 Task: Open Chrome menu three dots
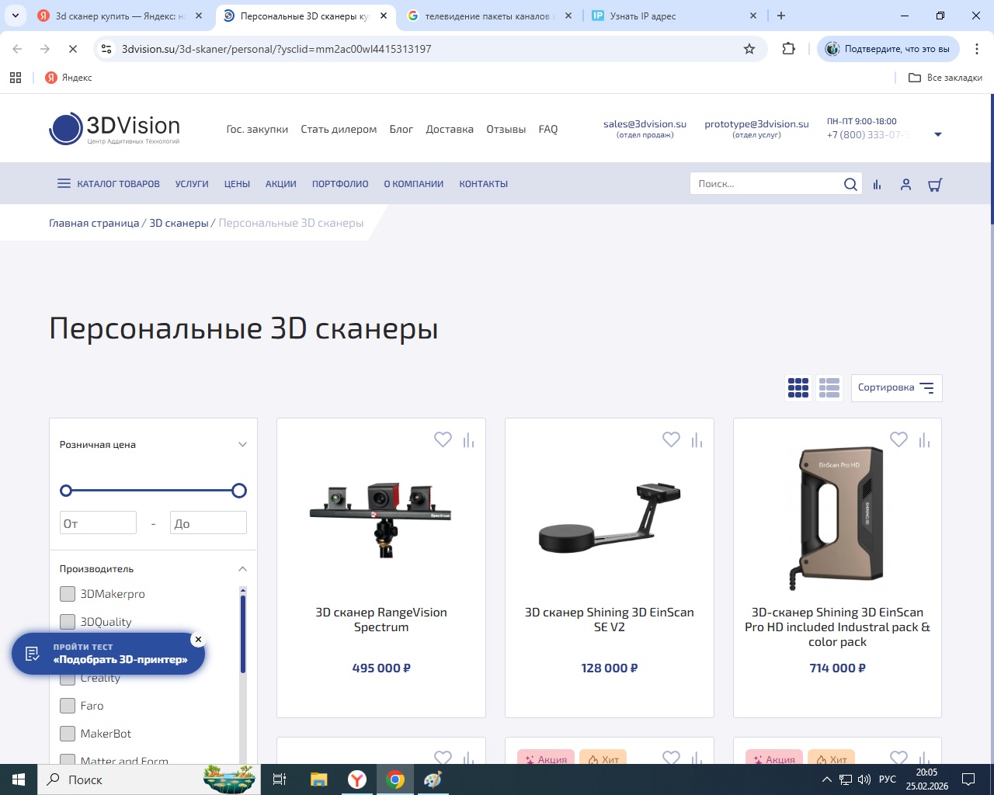[x=976, y=49]
